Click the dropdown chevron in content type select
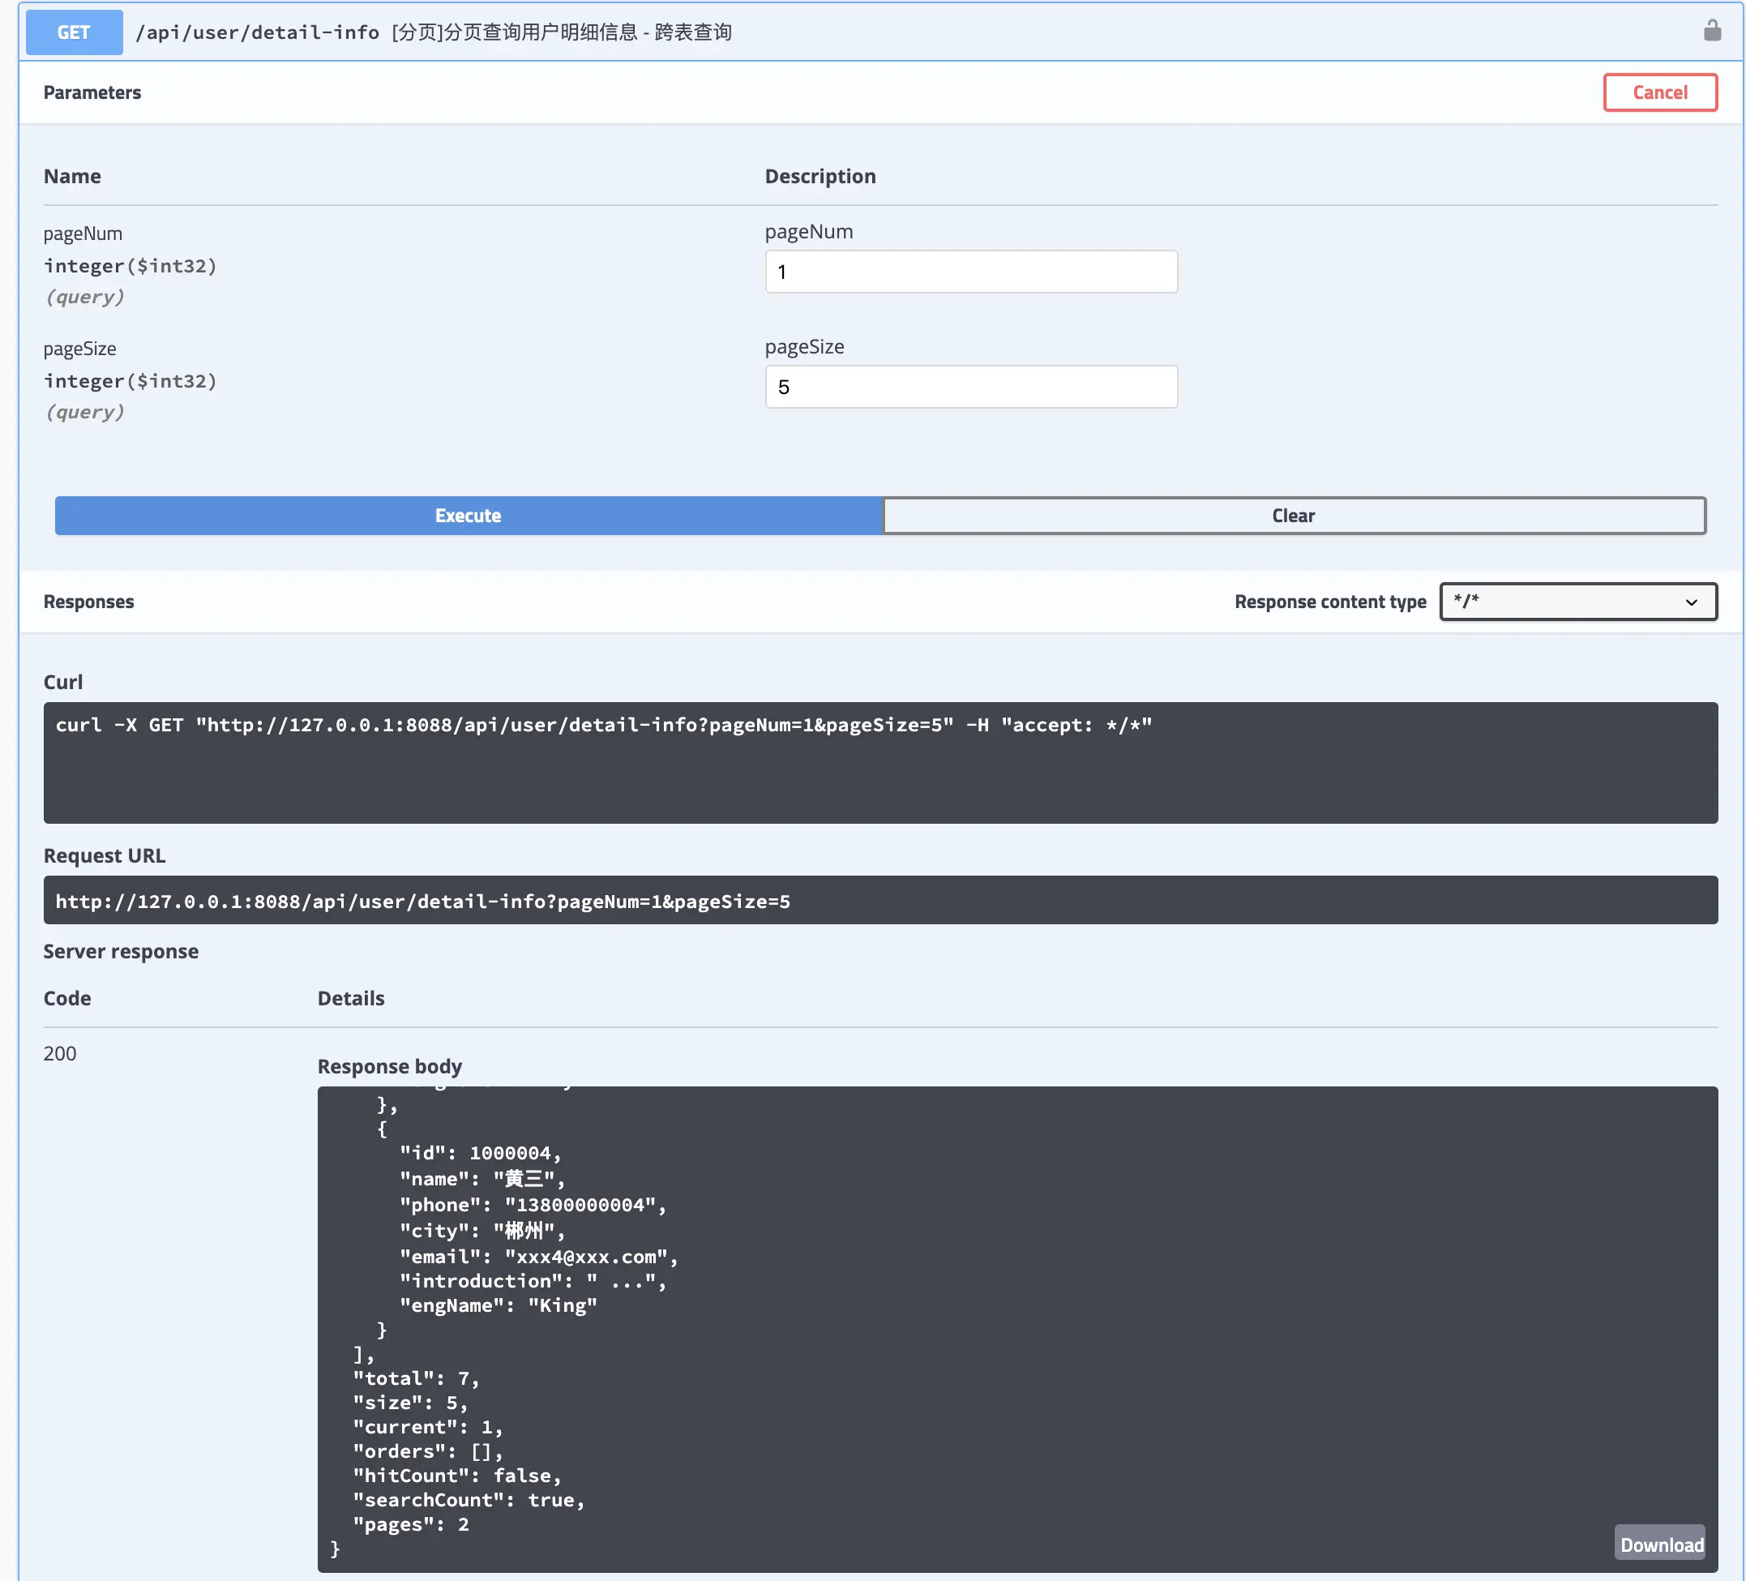Image resolution: width=1746 pixels, height=1581 pixels. 1691,602
